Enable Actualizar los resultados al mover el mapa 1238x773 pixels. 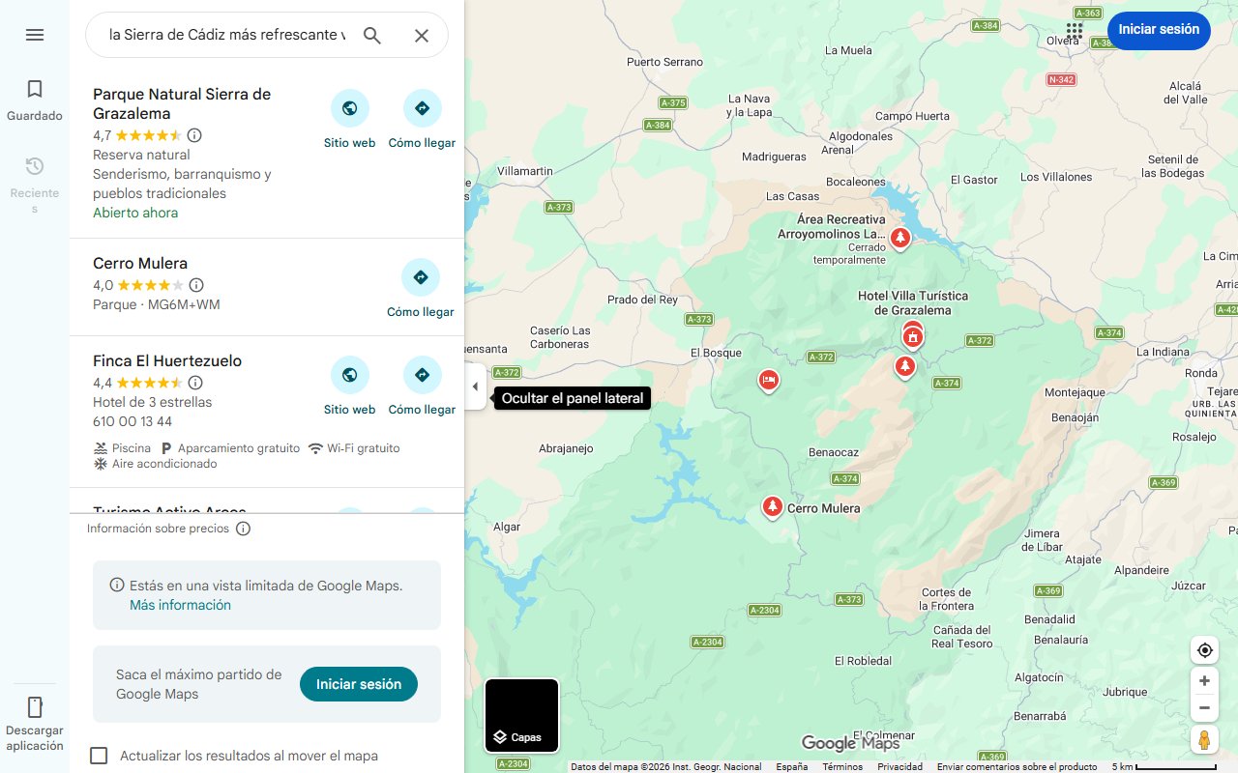(x=99, y=756)
